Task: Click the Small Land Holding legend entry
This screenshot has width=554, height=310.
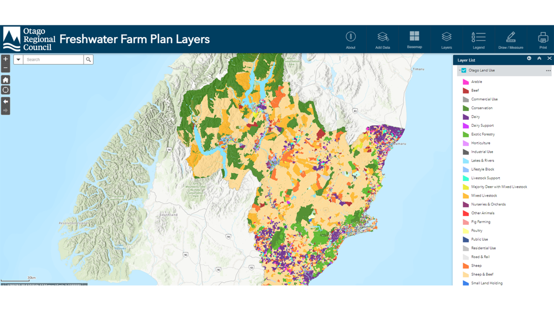Action: coord(486,283)
